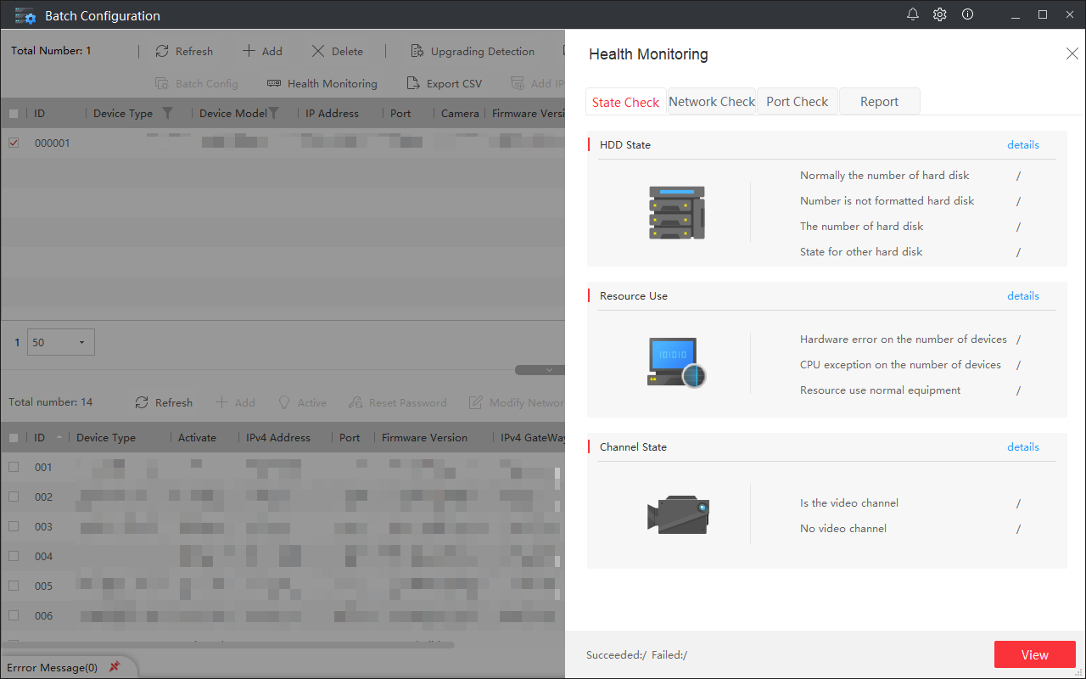This screenshot has width=1086, height=679.
Task: Open the Report tab
Action: point(879,101)
